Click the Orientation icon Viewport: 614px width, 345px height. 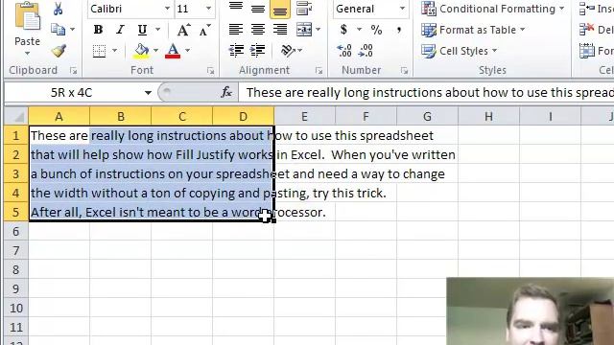(x=288, y=51)
